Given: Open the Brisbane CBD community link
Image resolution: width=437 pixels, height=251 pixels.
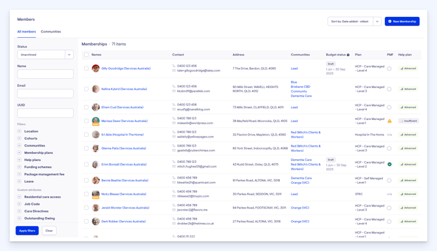Looking at the screenshot, I should point(300,87).
